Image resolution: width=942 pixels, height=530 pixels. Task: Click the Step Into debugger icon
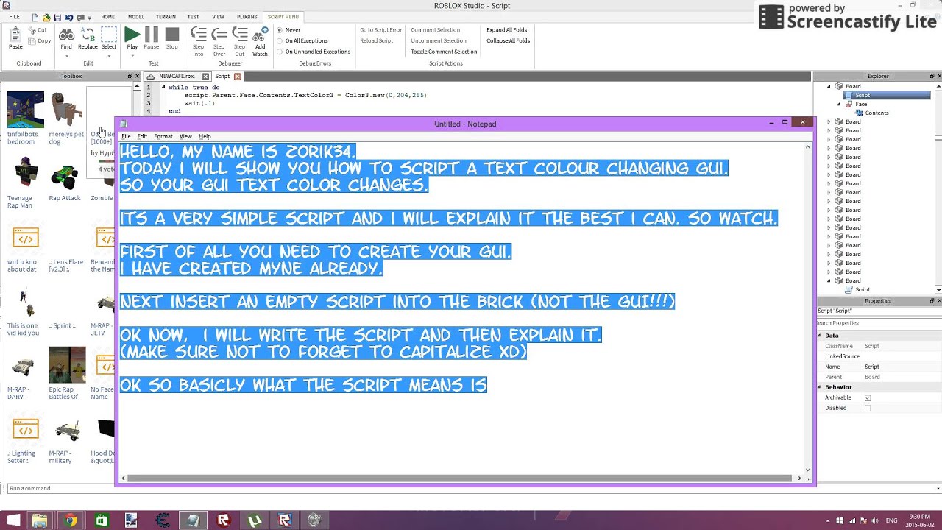pyautogui.click(x=198, y=34)
